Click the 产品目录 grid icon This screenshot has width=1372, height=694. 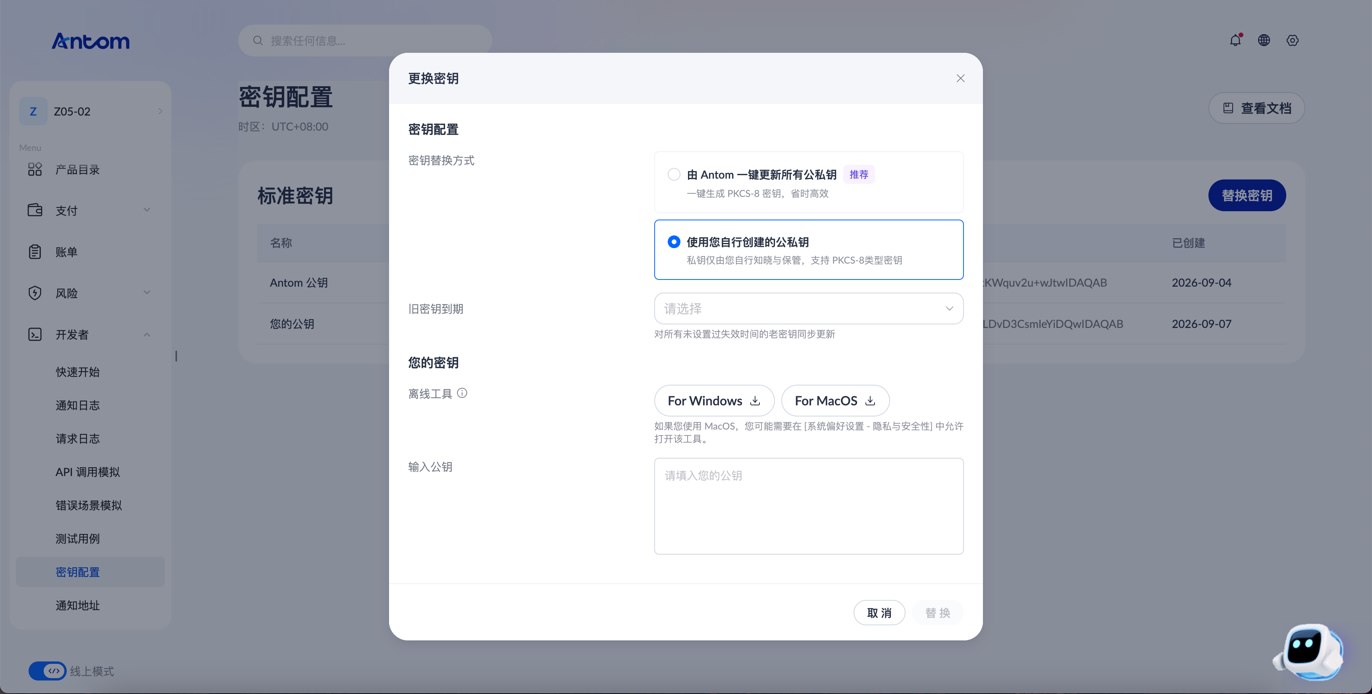(35, 170)
